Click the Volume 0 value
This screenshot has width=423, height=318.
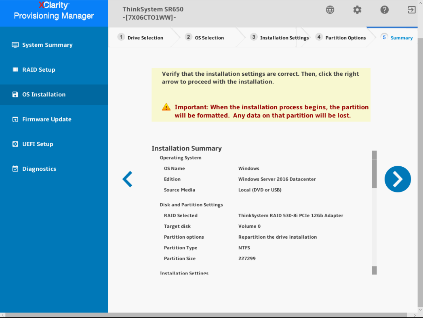pos(250,226)
